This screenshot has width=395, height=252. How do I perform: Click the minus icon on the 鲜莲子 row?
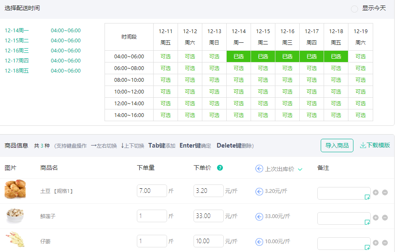coord(385,218)
